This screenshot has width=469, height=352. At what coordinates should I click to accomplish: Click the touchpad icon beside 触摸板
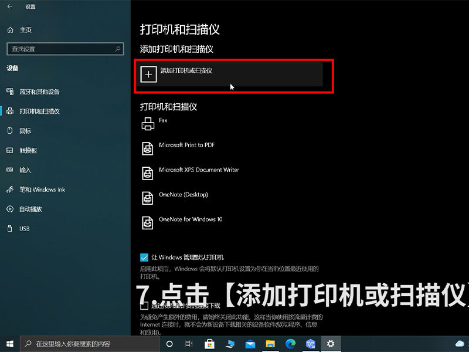point(10,150)
